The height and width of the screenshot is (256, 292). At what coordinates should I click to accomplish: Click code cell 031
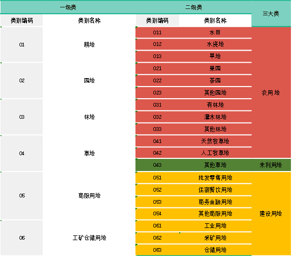158,105
